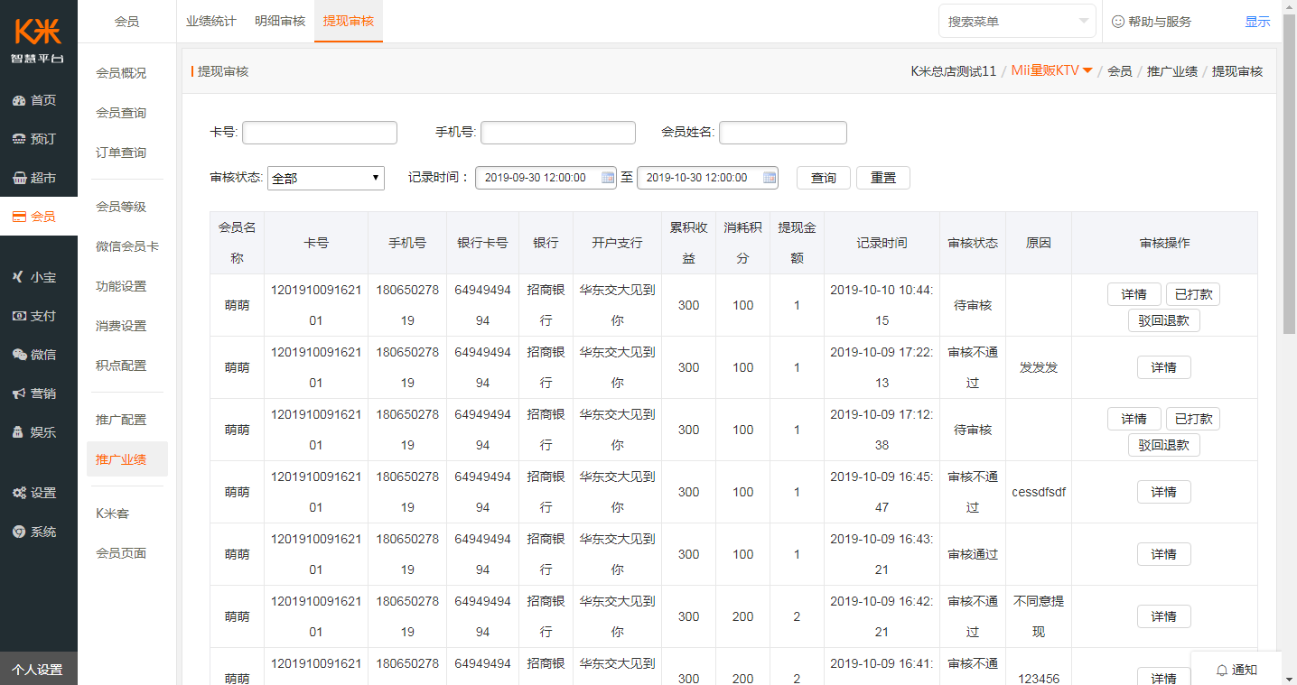This screenshot has height=685, width=1297.
Task: Open K米客 in the submenu
Action: click(113, 514)
